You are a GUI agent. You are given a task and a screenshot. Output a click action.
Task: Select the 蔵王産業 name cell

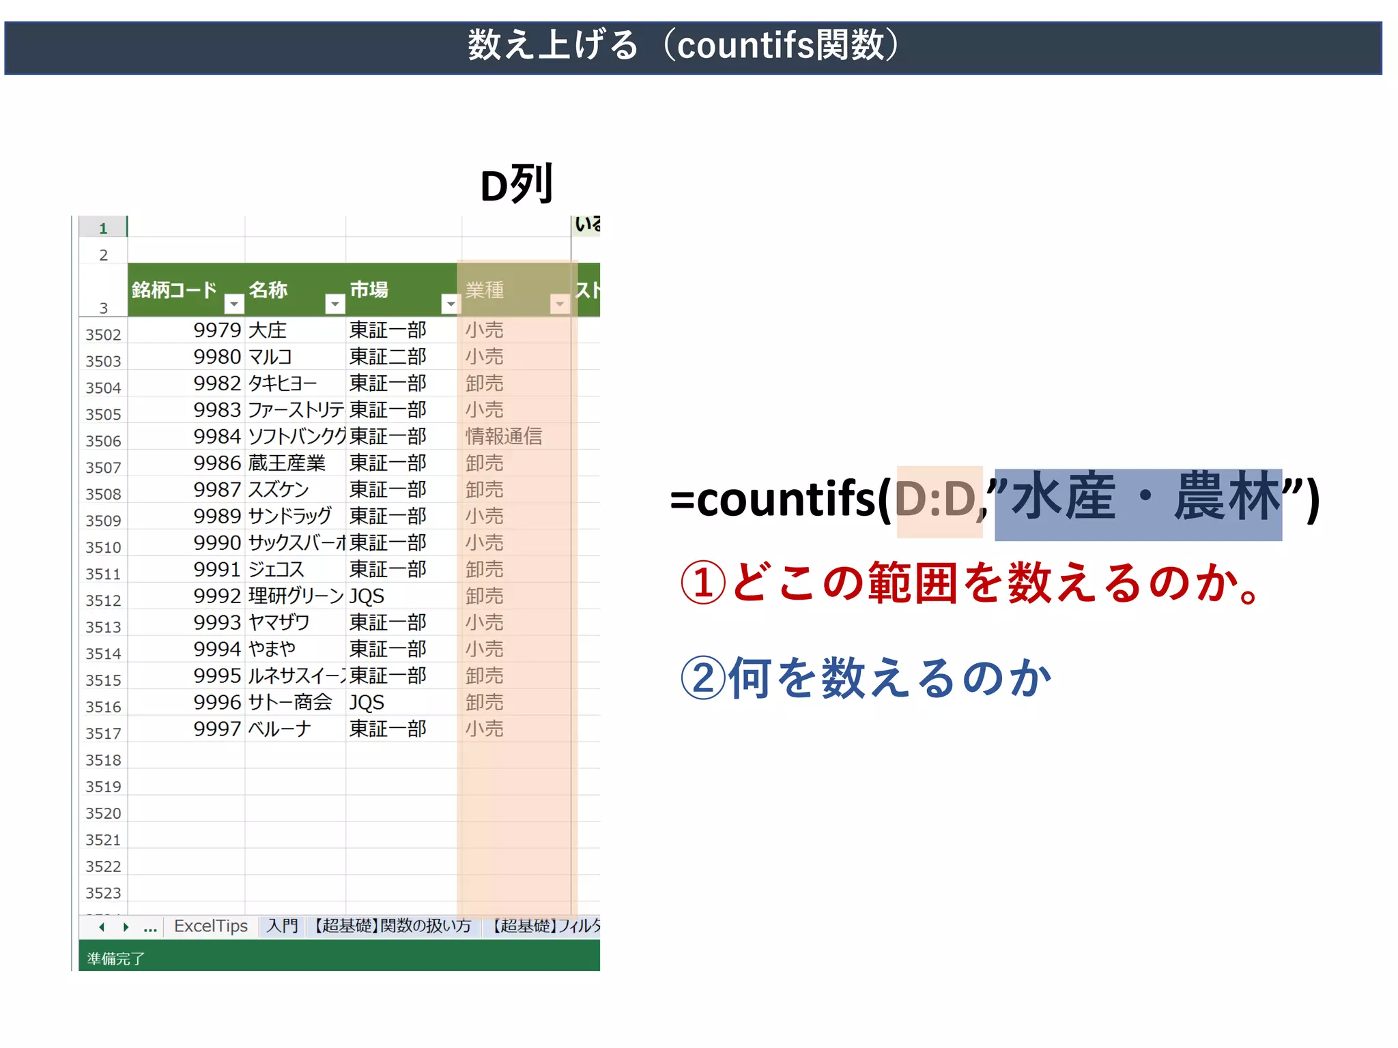(x=295, y=463)
